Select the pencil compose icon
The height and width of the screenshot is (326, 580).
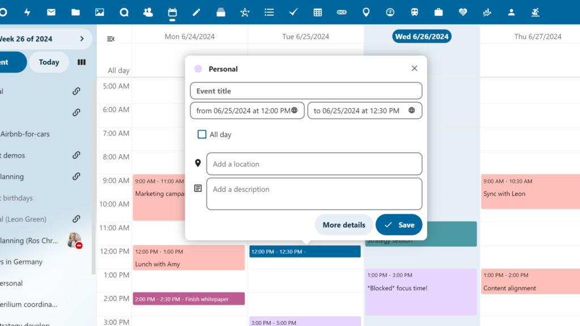(x=197, y=12)
